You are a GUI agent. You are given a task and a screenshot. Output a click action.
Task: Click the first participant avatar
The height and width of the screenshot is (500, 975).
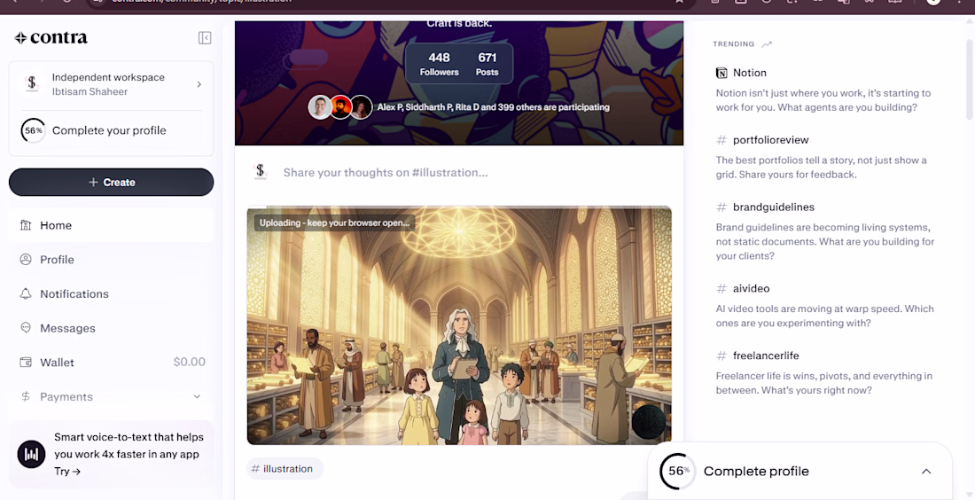coord(320,107)
